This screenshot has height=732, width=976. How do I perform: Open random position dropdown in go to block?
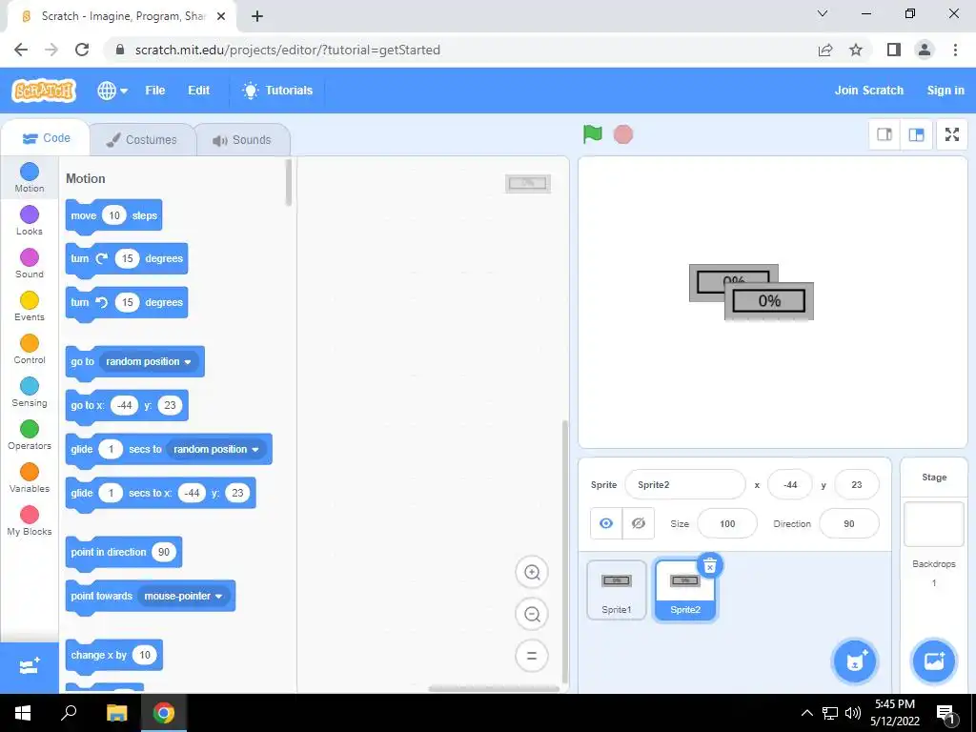149,361
